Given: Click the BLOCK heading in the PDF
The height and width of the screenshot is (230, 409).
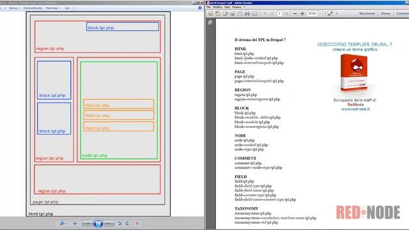Looking at the screenshot, I should pos(242,108).
